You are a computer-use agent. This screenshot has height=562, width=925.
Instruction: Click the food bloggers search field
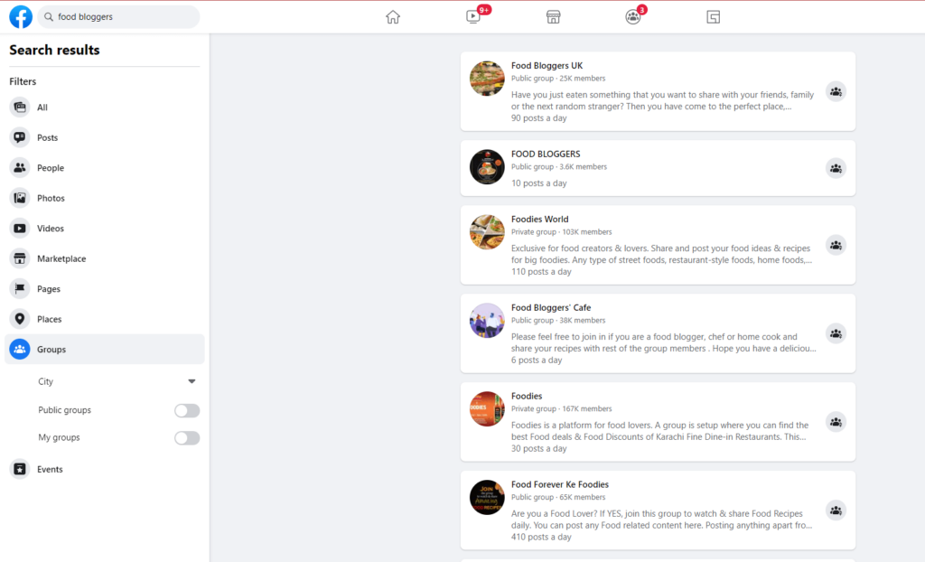(118, 16)
